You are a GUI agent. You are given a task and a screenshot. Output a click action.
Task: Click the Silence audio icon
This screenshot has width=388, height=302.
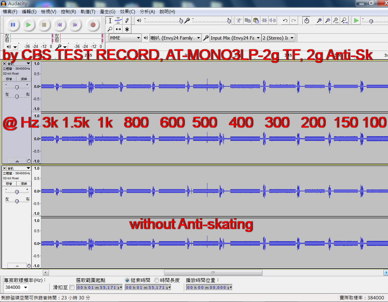273,21
